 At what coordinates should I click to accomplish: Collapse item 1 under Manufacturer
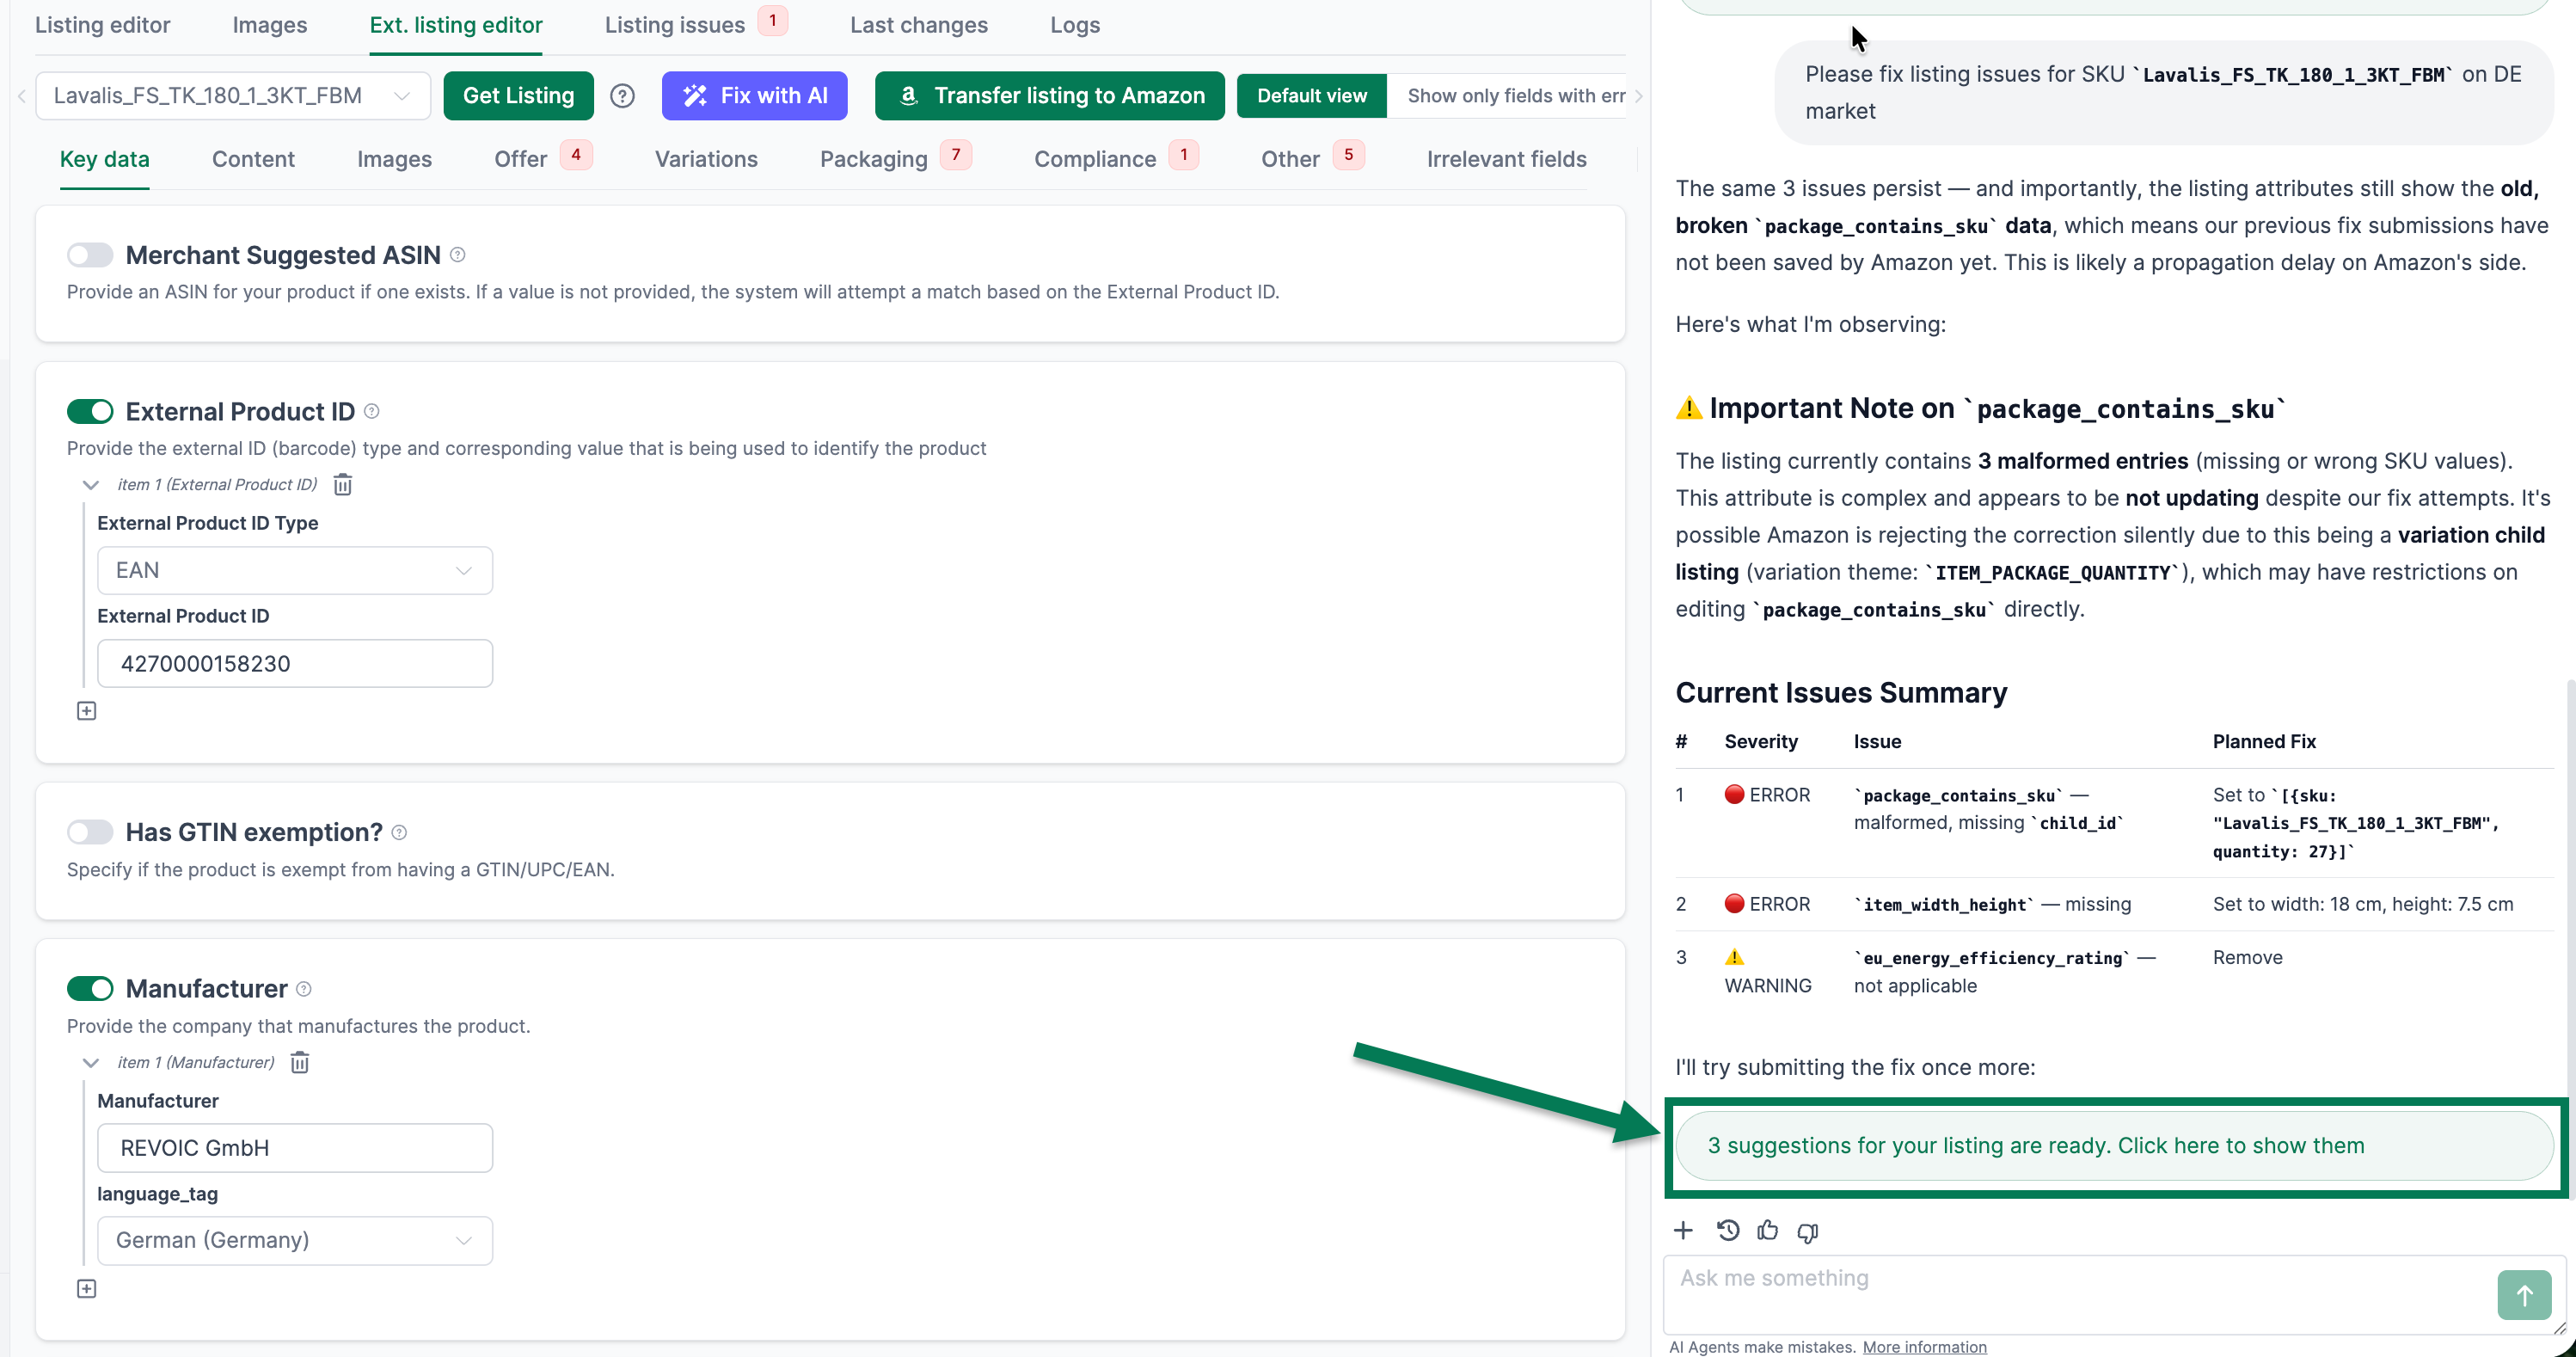tap(91, 1062)
